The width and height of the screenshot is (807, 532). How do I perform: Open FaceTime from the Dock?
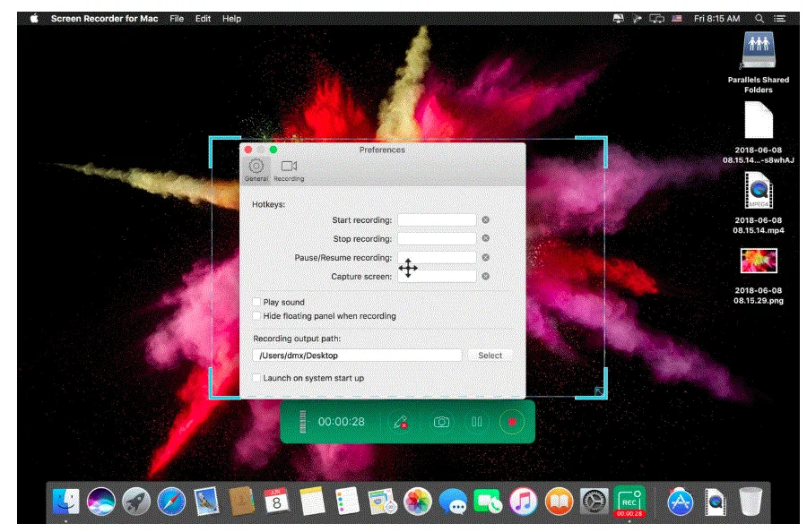[x=488, y=502]
